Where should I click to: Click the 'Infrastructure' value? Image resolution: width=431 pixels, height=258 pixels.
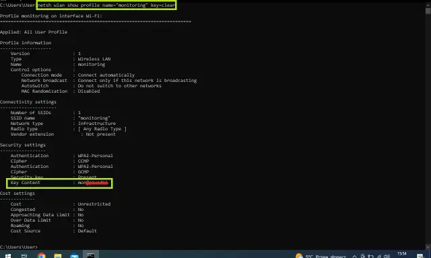click(97, 124)
